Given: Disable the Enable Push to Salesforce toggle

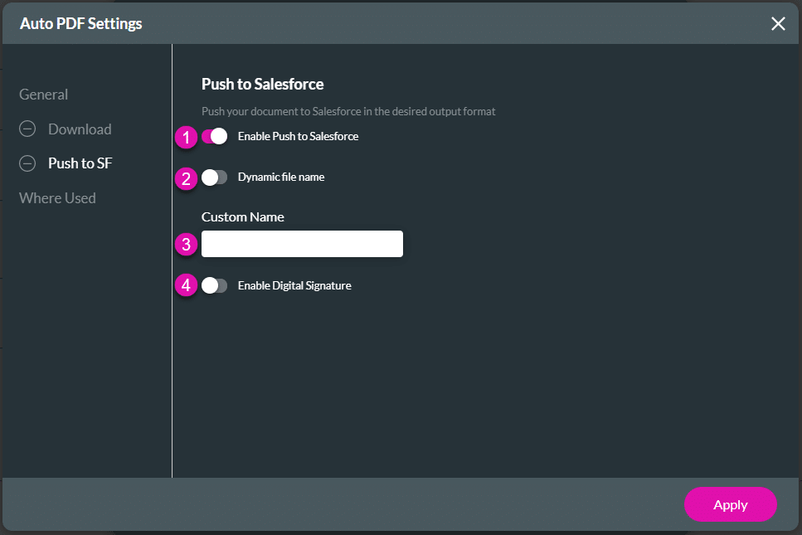Looking at the screenshot, I should [214, 136].
